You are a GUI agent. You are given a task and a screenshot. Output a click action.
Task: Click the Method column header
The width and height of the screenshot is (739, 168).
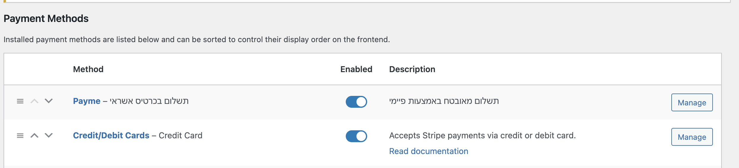pos(88,69)
